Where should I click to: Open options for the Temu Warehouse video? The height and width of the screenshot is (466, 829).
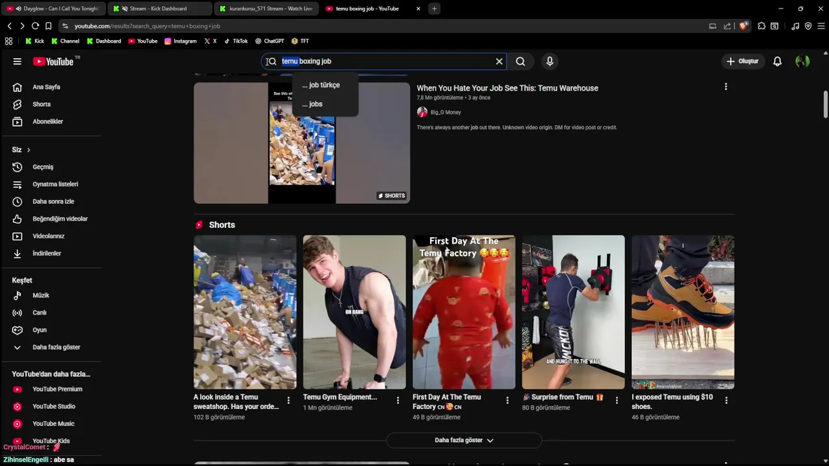(x=725, y=87)
